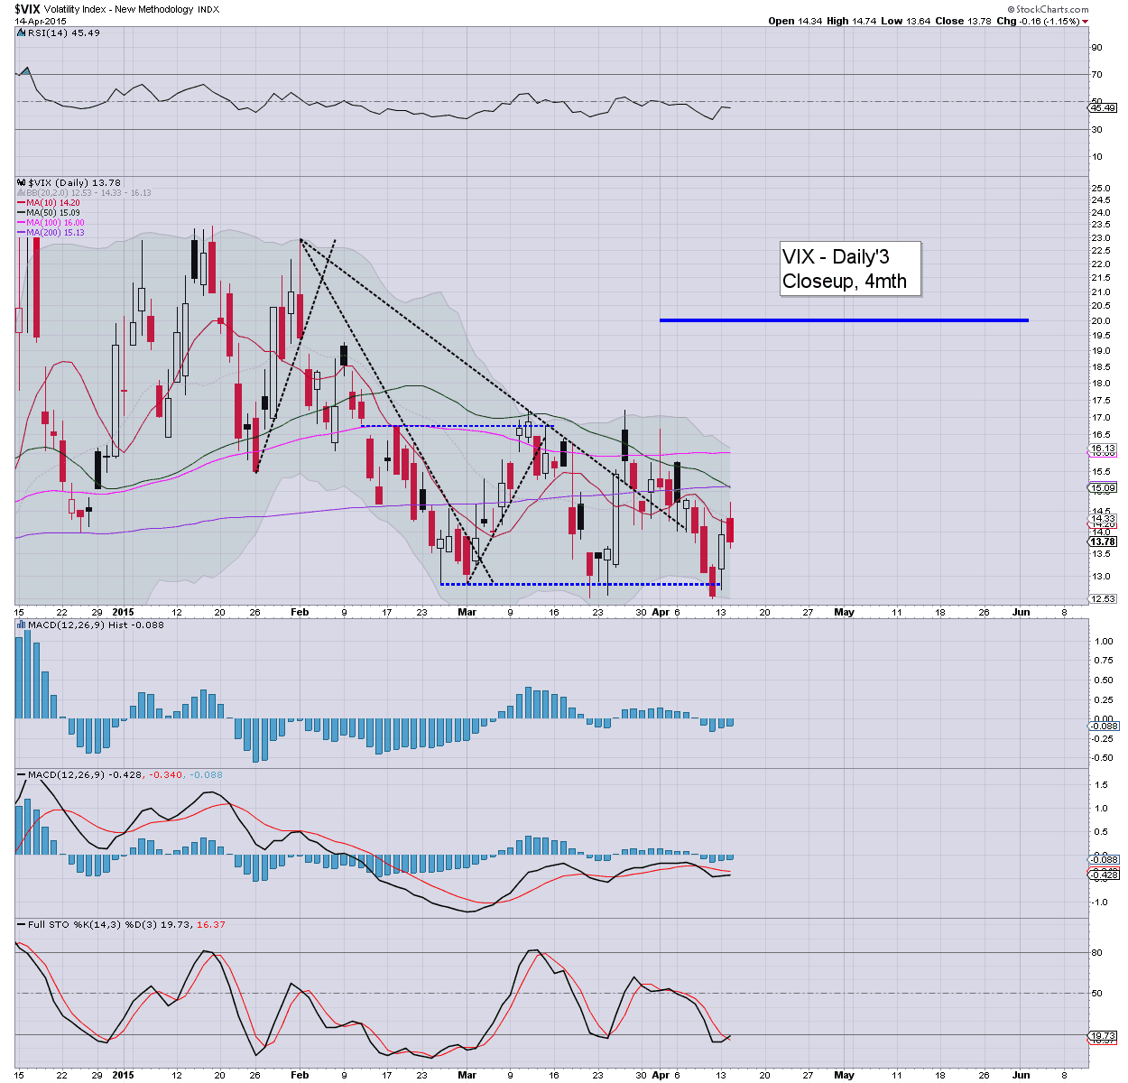Click the line marker before Full STO
1128x1083 pixels.
click(21, 925)
